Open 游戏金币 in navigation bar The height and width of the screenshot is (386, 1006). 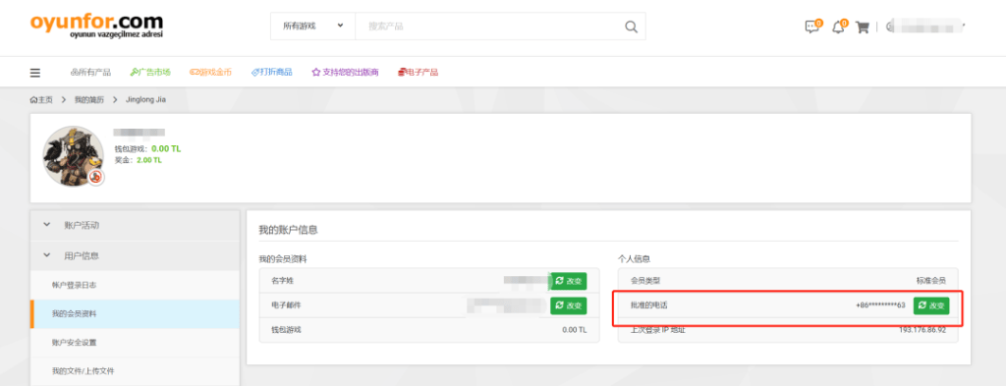pyautogui.click(x=210, y=73)
